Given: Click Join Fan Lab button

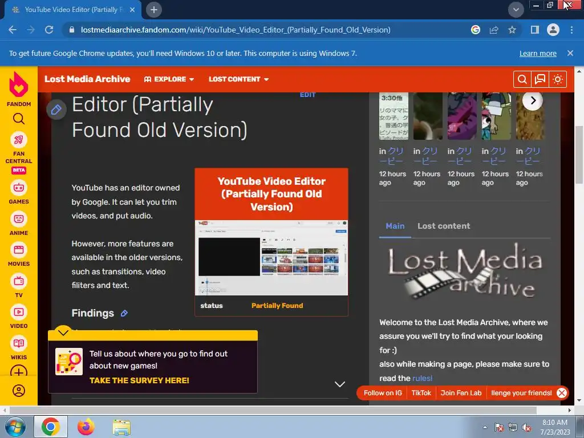Looking at the screenshot, I should pos(461,393).
